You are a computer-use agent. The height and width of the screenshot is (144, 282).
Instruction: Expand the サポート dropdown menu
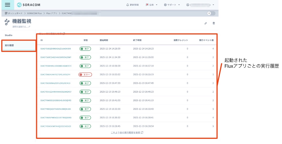172,5
